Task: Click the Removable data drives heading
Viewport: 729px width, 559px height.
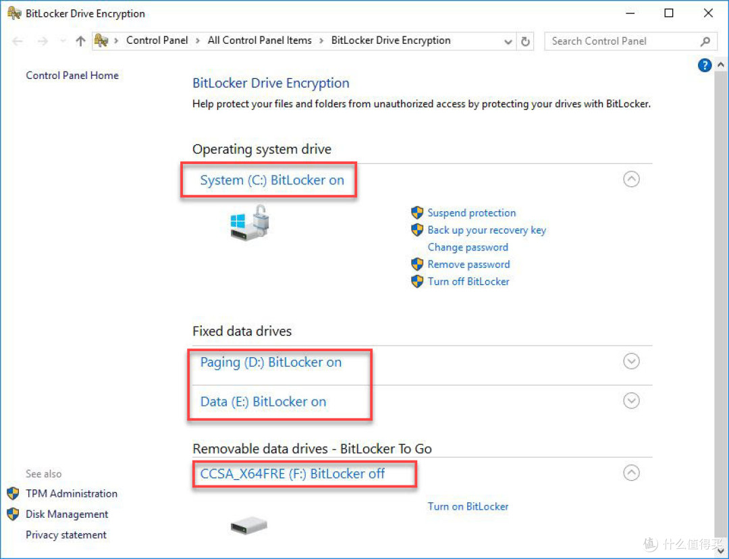Action: coord(312,449)
